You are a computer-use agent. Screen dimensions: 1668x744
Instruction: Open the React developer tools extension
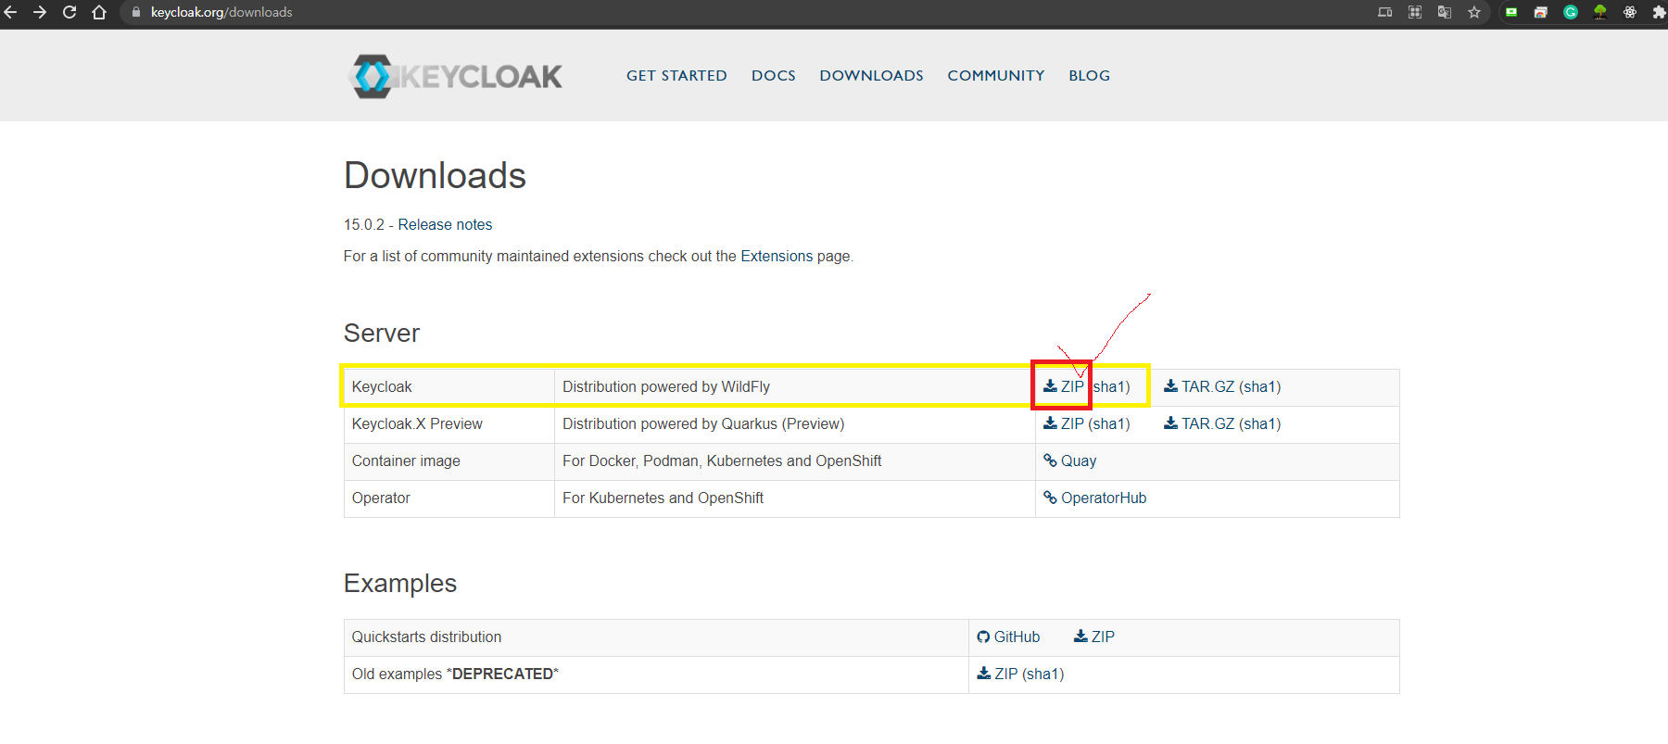pos(1630,12)
